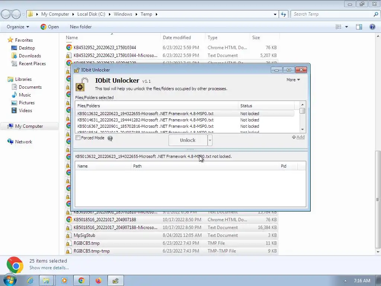Click the IObit Unlocker title bar icon
This screenshot has width=381, height=286.
tap(77, 70)
